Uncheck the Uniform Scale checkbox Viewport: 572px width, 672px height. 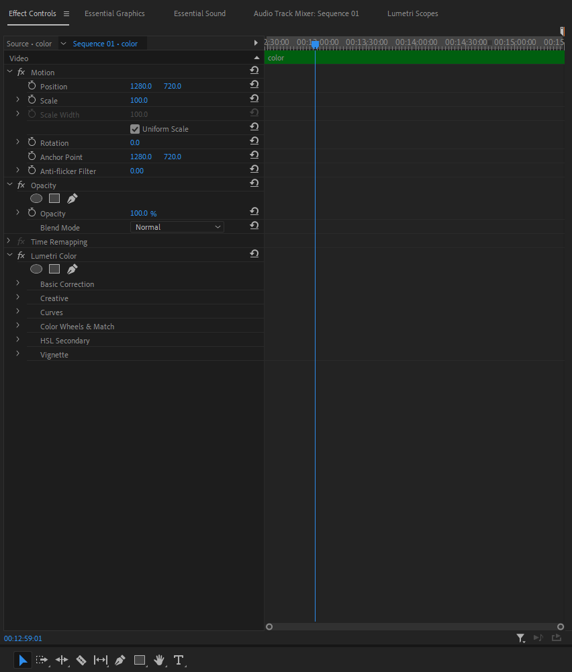135,128
